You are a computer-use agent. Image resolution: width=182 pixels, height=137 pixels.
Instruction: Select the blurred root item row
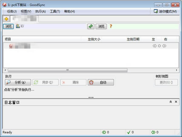[x=91, y=46]
